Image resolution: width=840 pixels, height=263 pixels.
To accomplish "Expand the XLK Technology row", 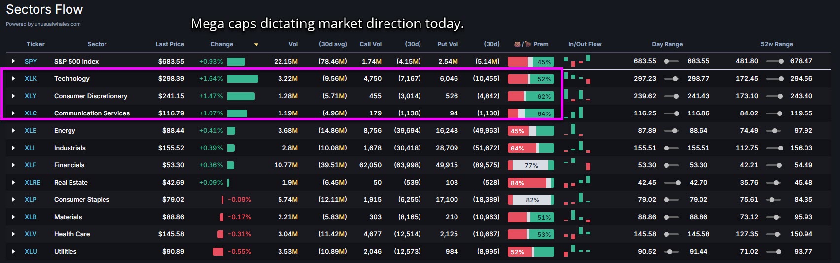I will point(13,78).
